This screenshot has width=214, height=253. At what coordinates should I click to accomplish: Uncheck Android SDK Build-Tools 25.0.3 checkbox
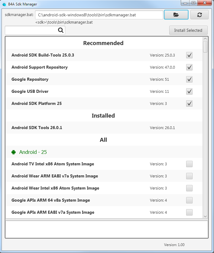click(x=189, y=55)
